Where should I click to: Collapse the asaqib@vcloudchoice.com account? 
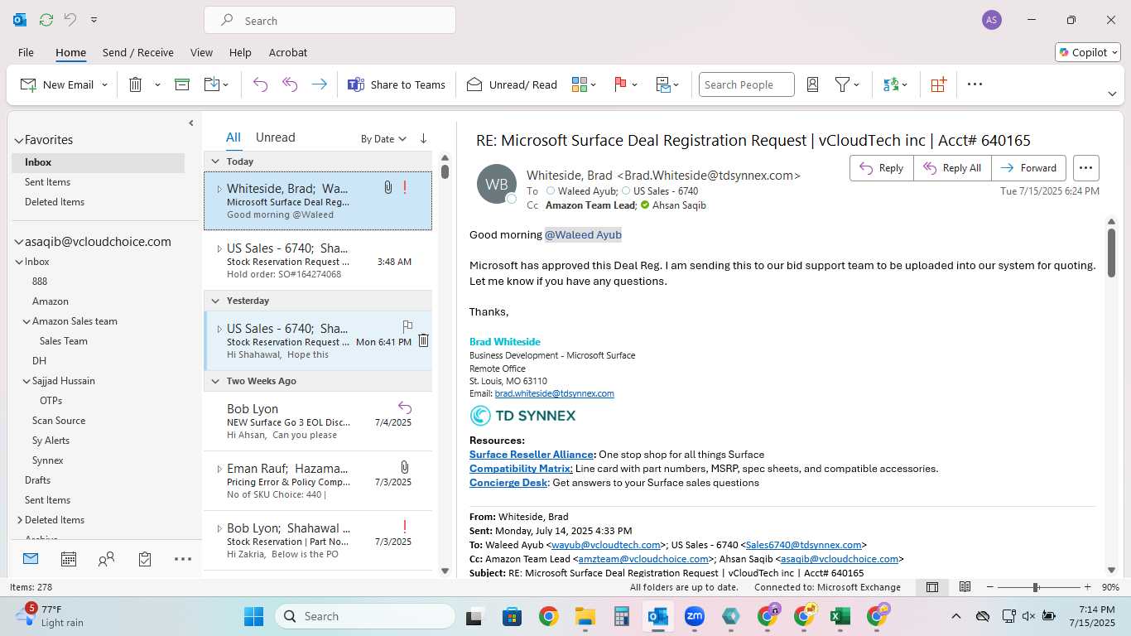pos(19,242)
